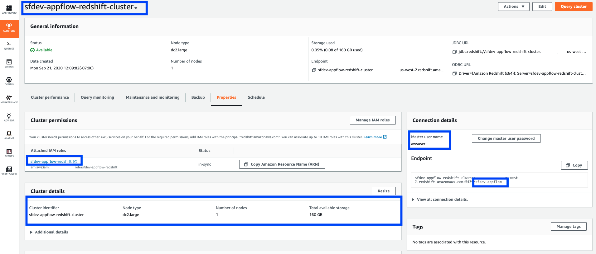596x254 pixels.
Task: Click Copy Amazon Resource Name (ARN) button
Action: (282, 164)
